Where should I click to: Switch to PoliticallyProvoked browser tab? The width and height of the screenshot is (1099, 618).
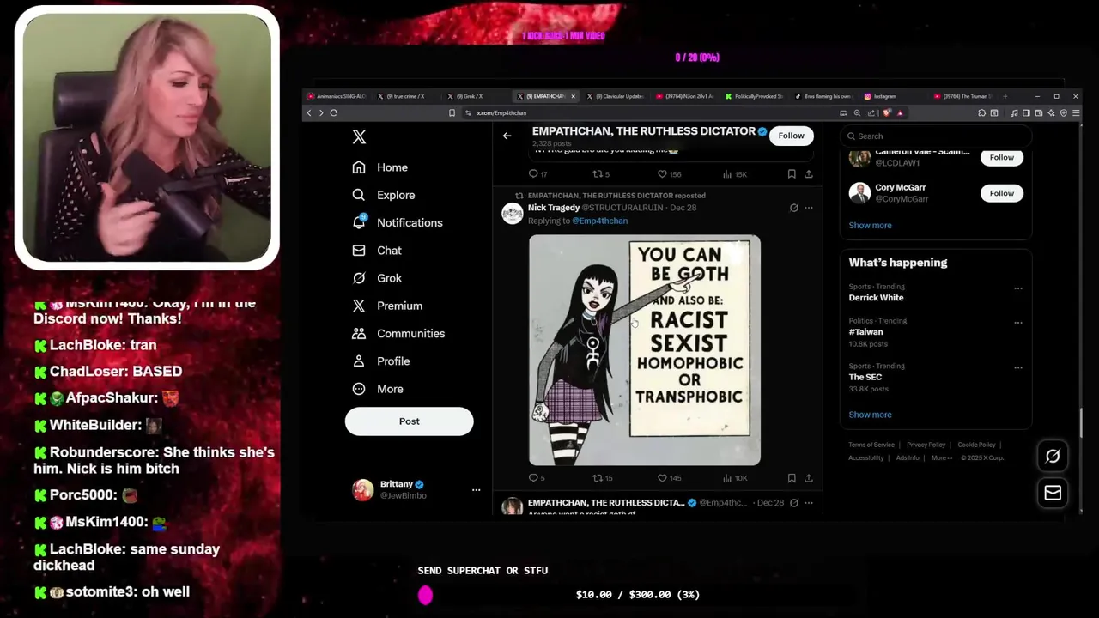coord(754,96)
